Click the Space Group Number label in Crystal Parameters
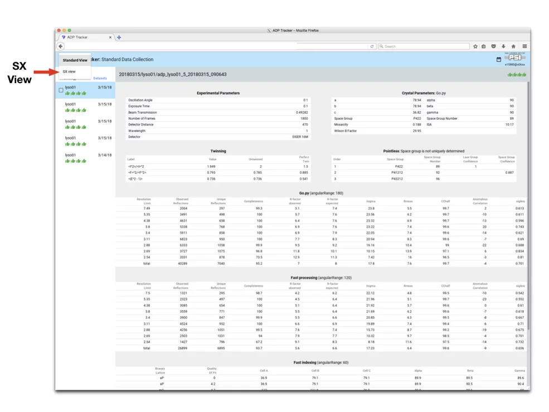The width and height of the screenshot is (549, 412). (x=442, y=119)
